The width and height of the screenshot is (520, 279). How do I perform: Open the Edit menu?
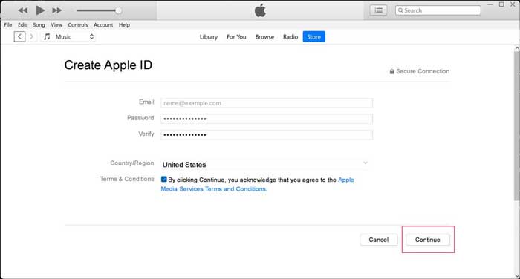(x=22, y=24)
